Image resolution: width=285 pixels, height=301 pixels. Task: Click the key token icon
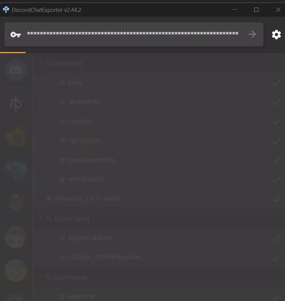tap(16, 35)
